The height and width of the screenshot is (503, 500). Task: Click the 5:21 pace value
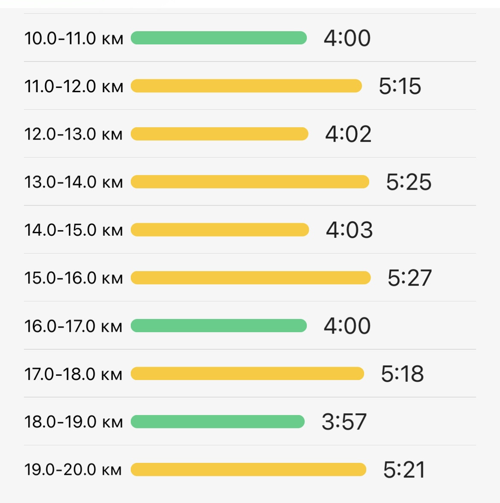[404, 470]
